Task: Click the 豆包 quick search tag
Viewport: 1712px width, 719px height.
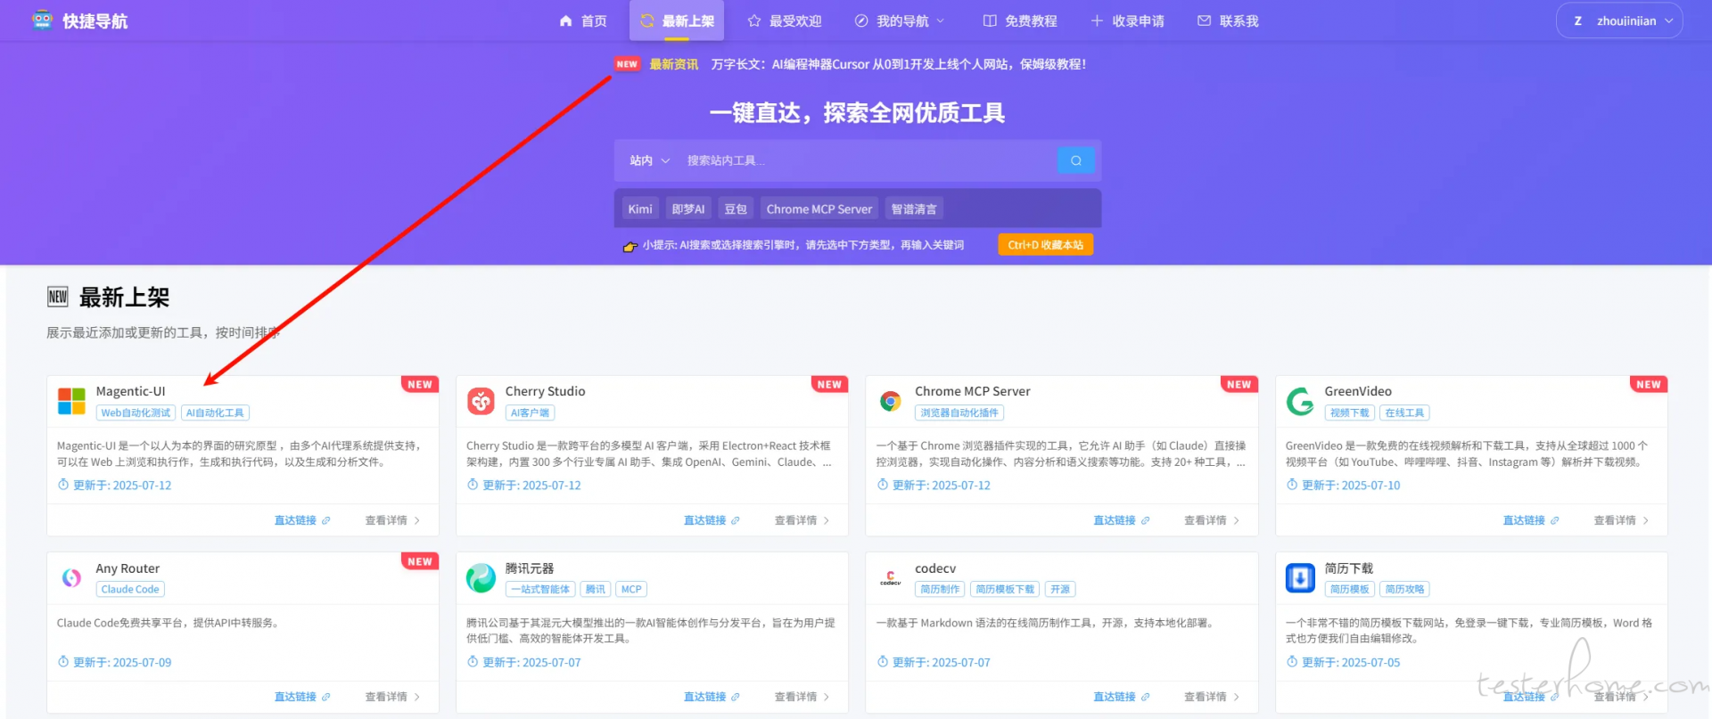Action: (x=736, y=209)
